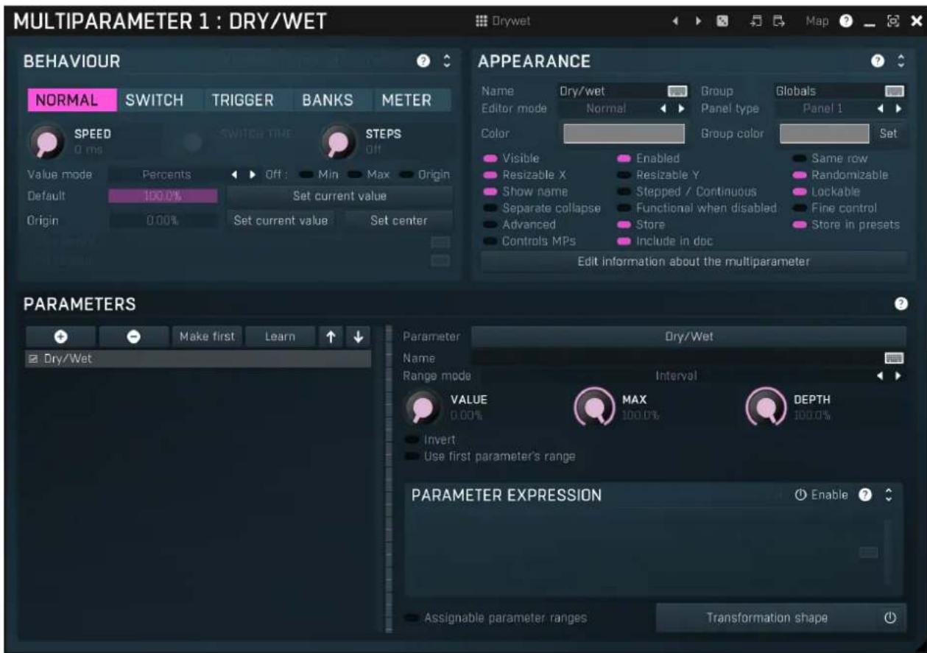This screenshot has width=927, height=653.
Task: Open keyboard icon for parameter Name field
Action: pyautogui.click(x=894, y=358)
